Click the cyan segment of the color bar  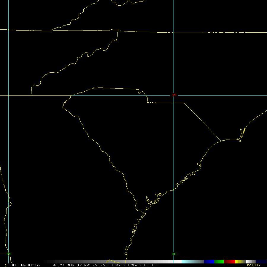[193, 262]
